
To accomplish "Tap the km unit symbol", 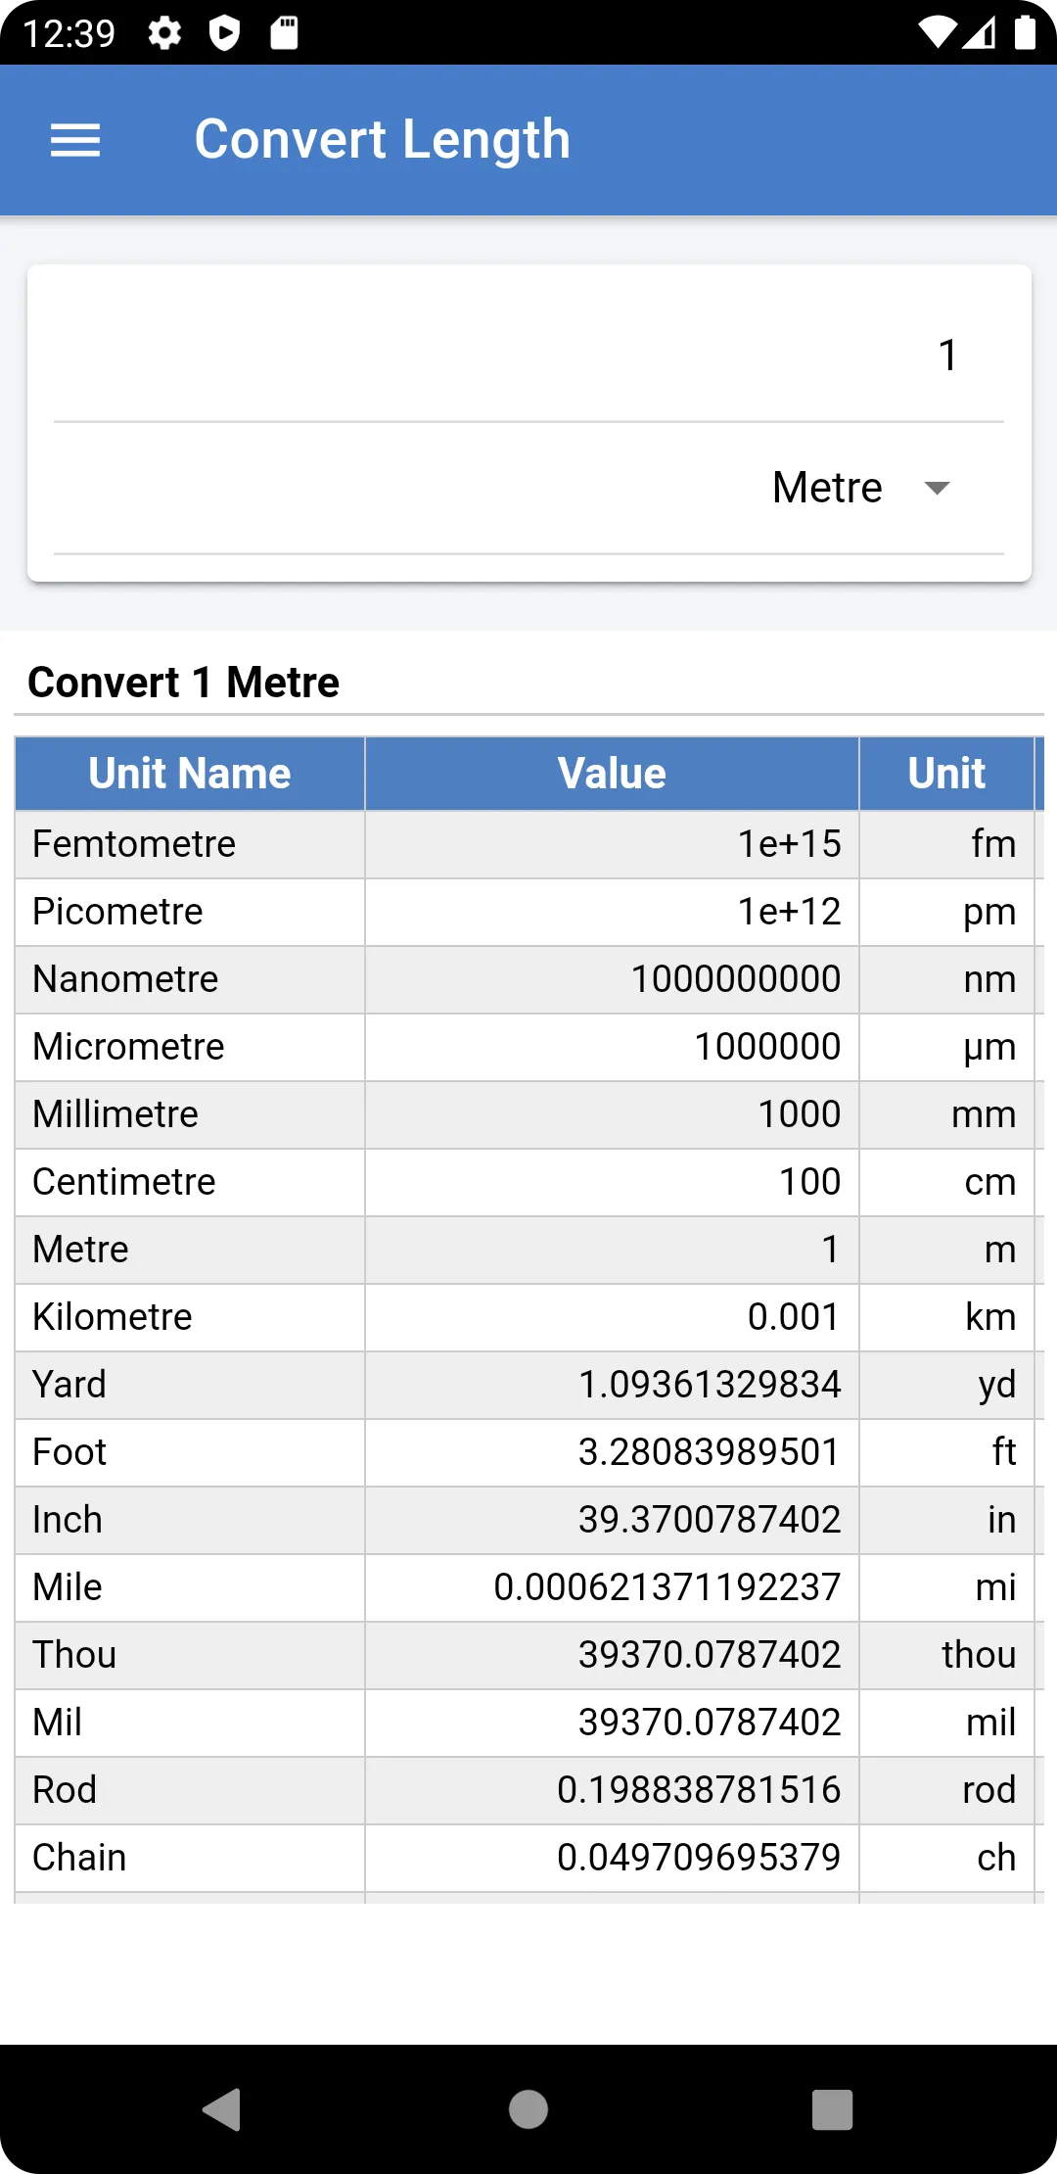I will click(990, 1317).
